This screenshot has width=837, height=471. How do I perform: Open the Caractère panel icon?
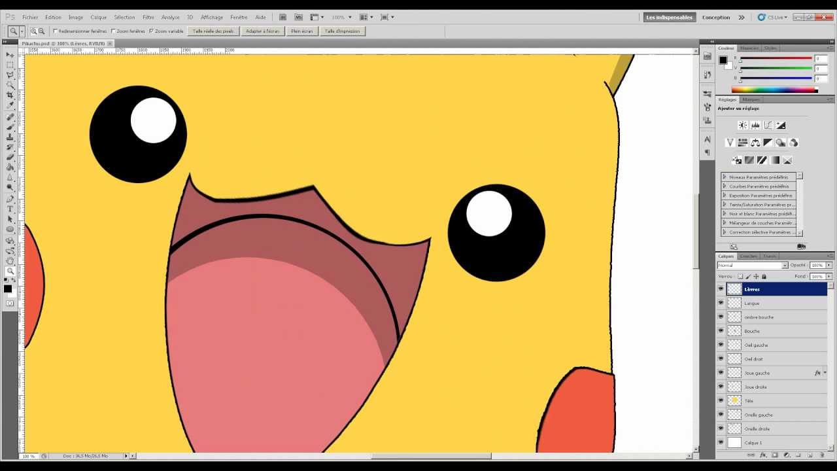707,139
